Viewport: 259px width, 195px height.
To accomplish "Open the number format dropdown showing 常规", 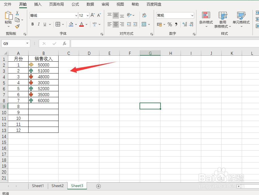I will (x=192, y=15).
